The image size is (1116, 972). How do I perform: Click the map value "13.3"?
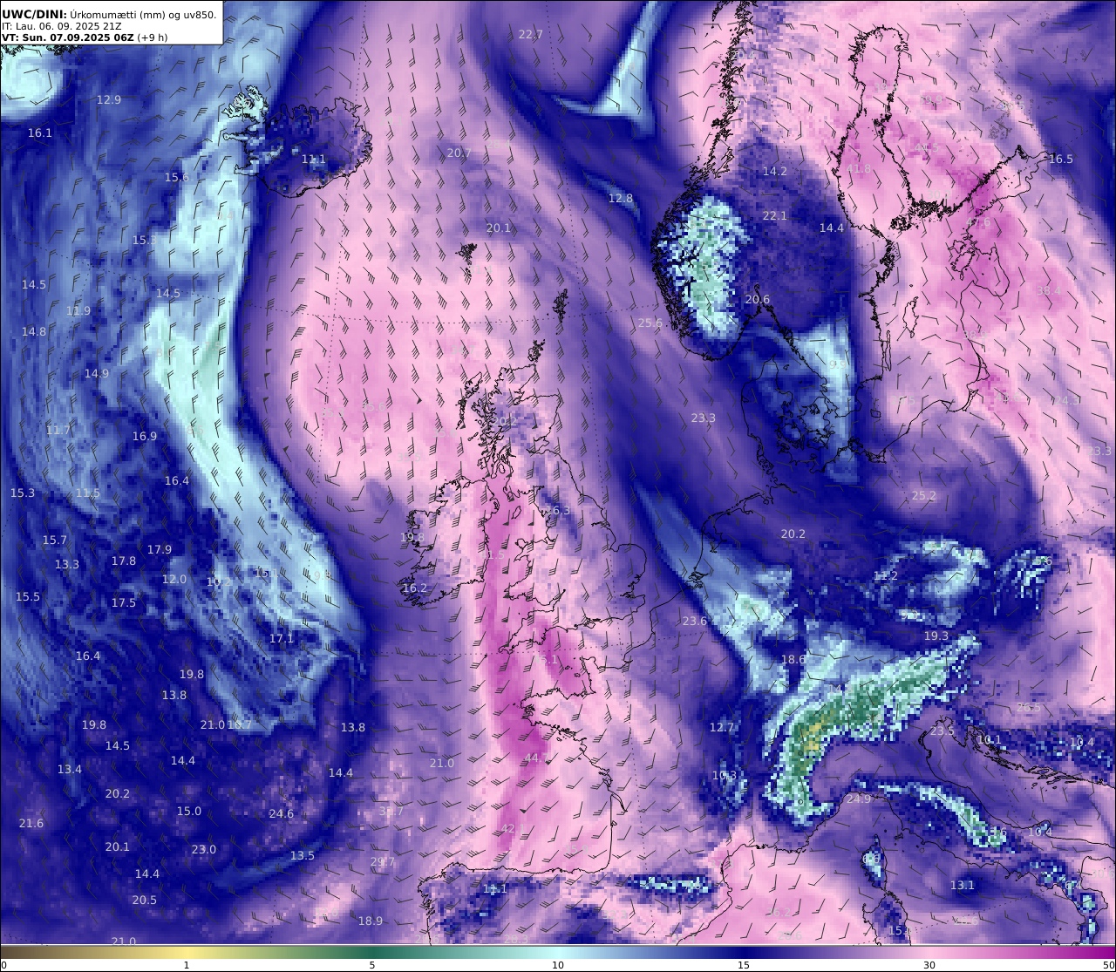(67, 565)
